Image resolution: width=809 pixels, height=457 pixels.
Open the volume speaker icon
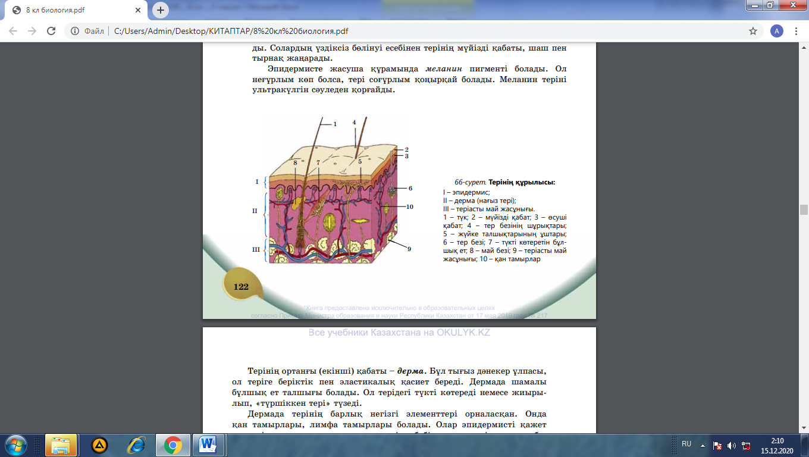click(x=732, y=445)
